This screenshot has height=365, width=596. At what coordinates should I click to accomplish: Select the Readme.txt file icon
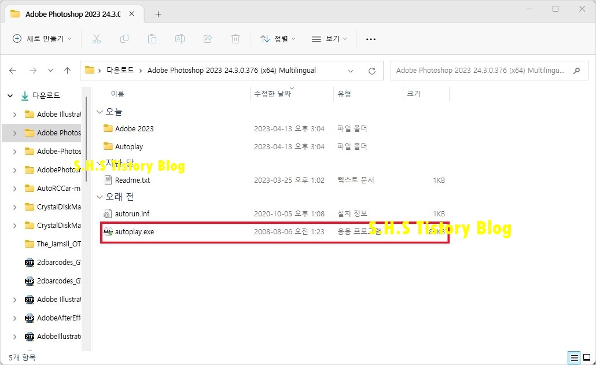pyautogui.click(x=108, y=180)
